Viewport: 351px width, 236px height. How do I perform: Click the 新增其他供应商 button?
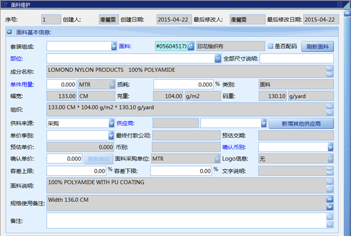pos(301,123)
